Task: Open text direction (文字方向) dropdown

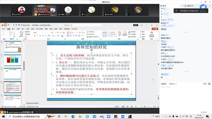Action: (x=91, y=32)
